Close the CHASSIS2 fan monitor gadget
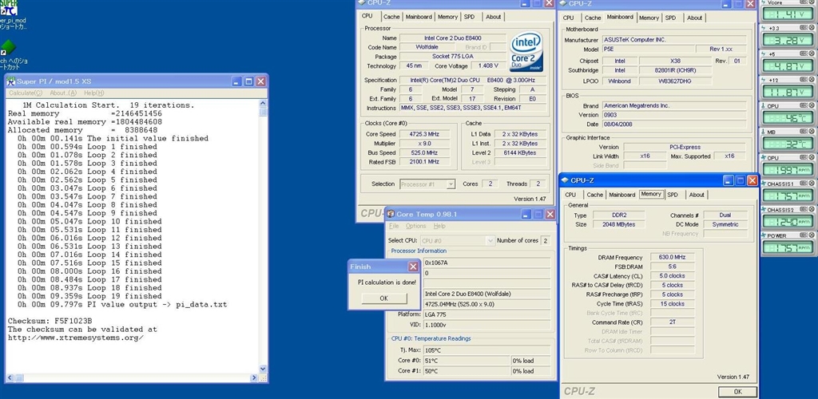This screenshot has height=399, width=818. coord(811,210)
